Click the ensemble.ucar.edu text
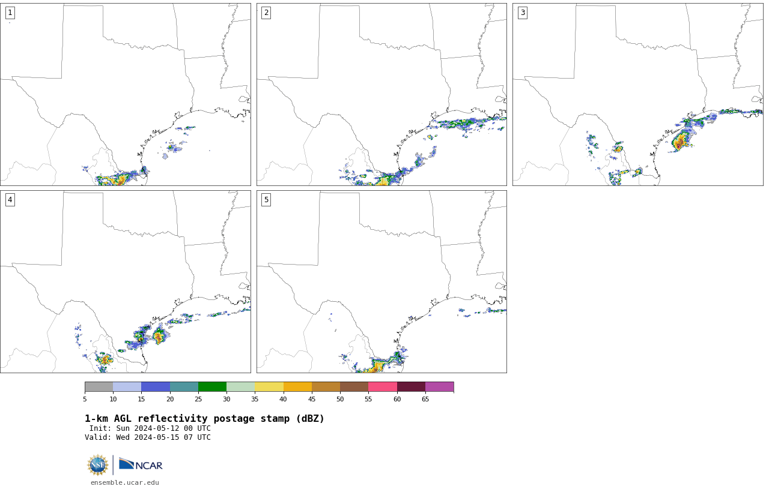Viewport: 769px width, 489px height. (x=125, y=482)
